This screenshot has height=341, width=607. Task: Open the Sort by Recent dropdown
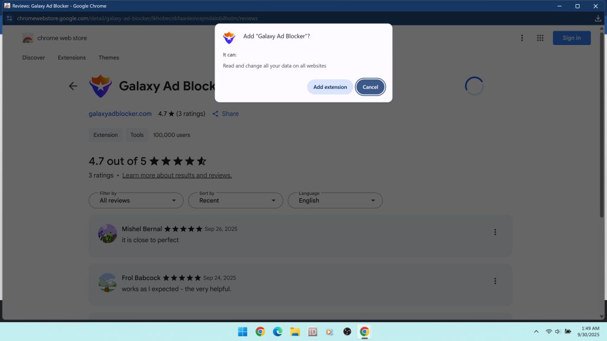[235, 200]
